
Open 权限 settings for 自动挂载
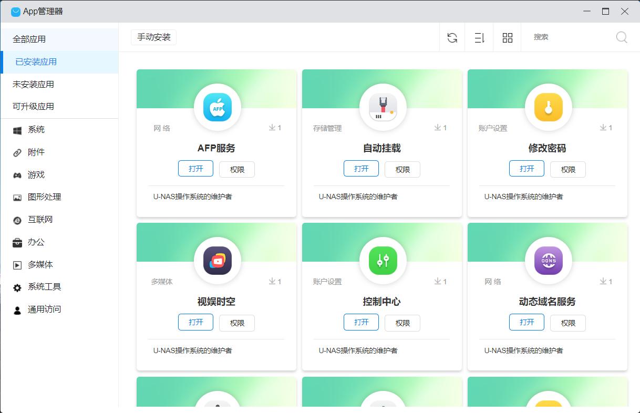click(402, 170)
